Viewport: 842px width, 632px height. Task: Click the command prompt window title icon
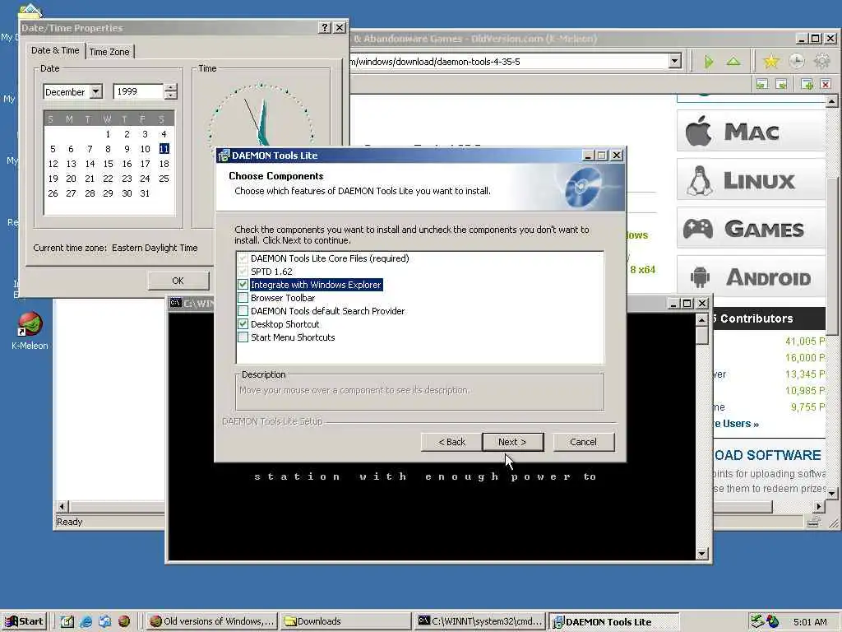point(175,303)
